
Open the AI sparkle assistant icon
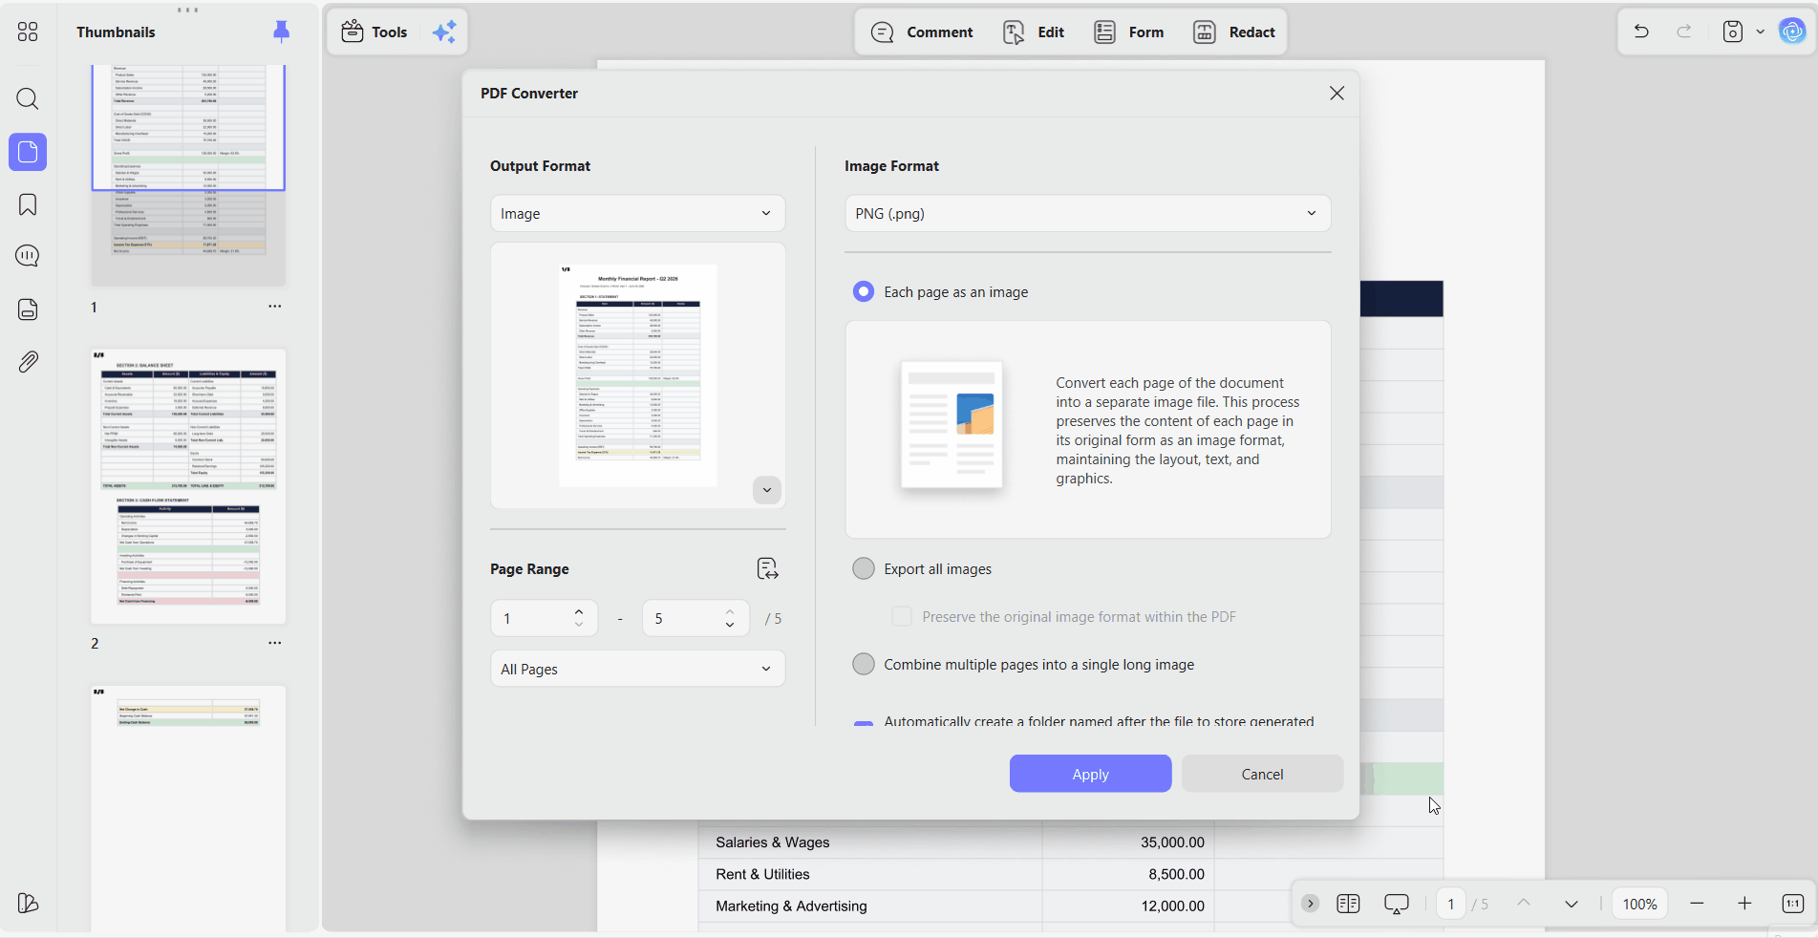[444, 32]
